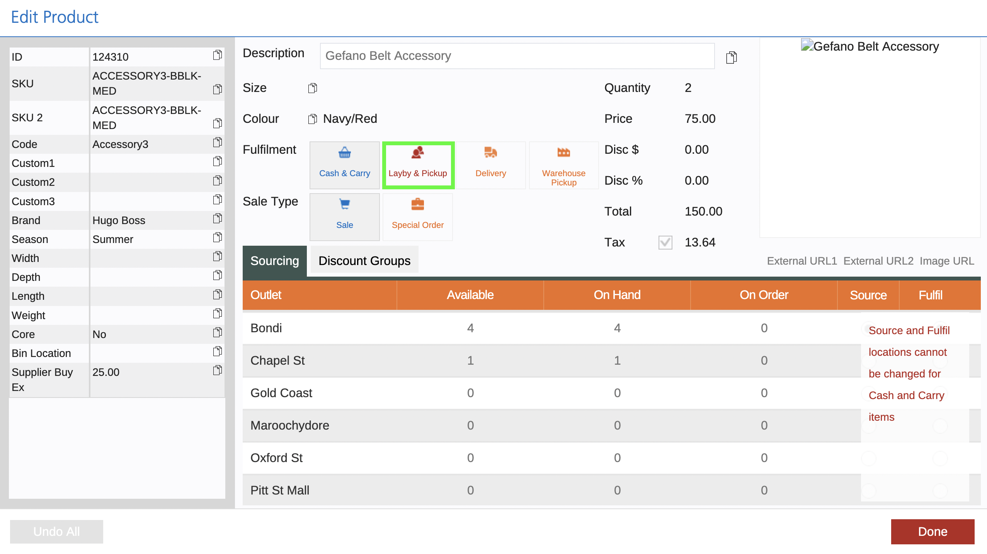Click the copy icon in the Depth row

[x=218, y=275]
